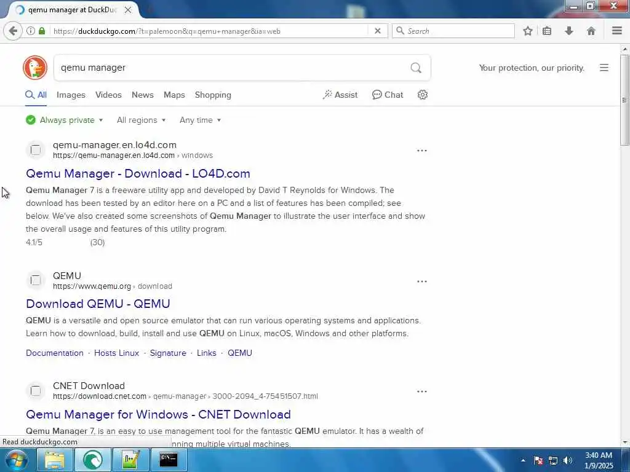Bookmark this page with the star icon

528,31
